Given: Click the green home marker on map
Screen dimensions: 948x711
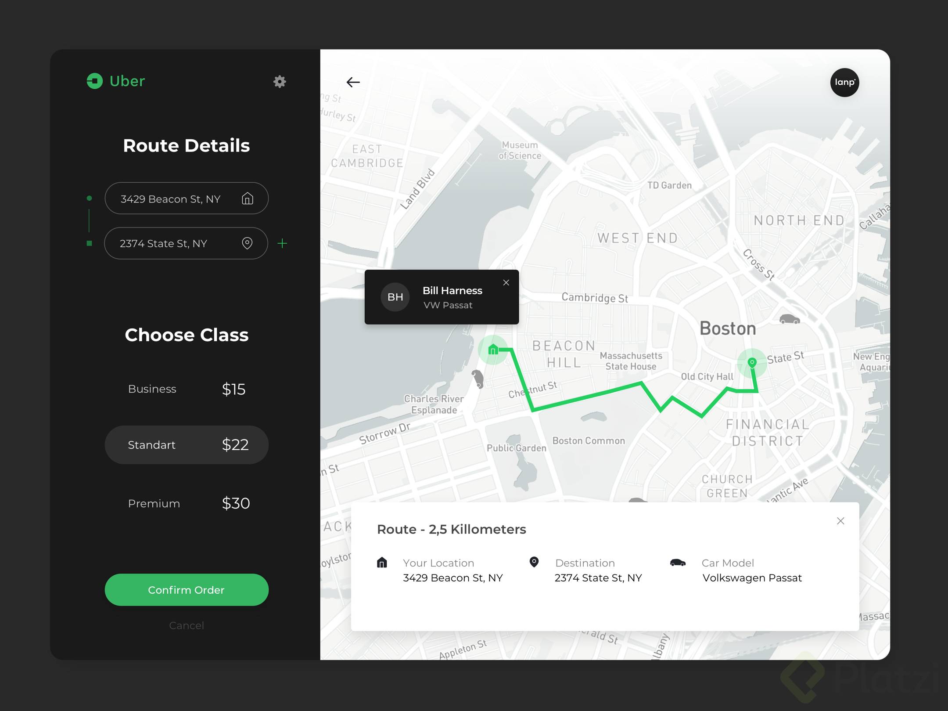Looking at the screenshot, I should pos(493,350).
